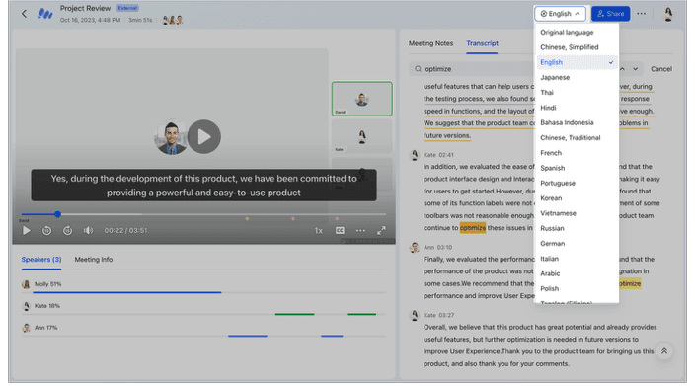Click Ann's avatar in speakers list
Viewport: 695px width, 386px height.
(26, 328)
